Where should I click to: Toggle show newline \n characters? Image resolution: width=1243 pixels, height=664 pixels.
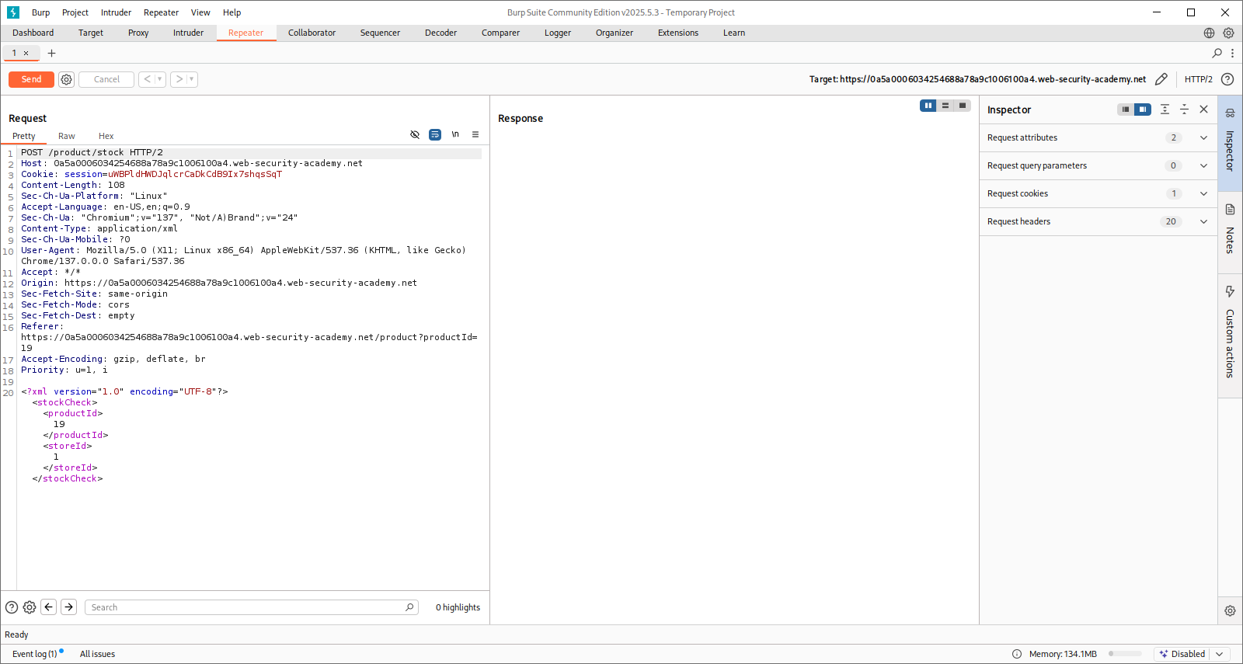pyautogui.click(x=455, y=134)
